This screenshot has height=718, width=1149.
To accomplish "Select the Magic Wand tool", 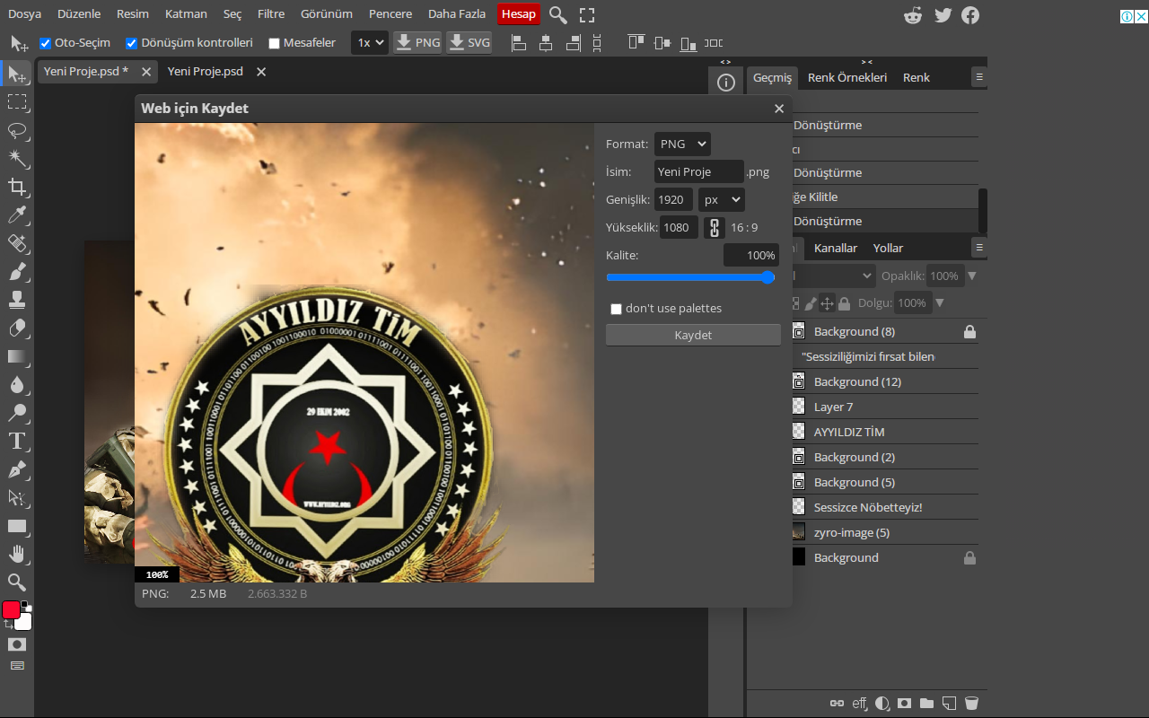I will [17, 159].
